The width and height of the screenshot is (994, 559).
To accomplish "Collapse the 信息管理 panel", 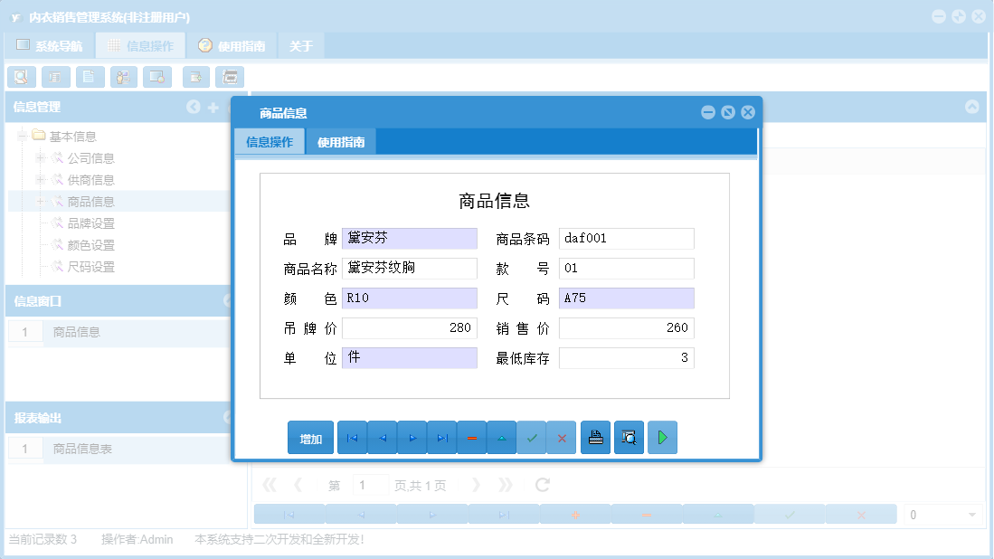I will [193, 107].
